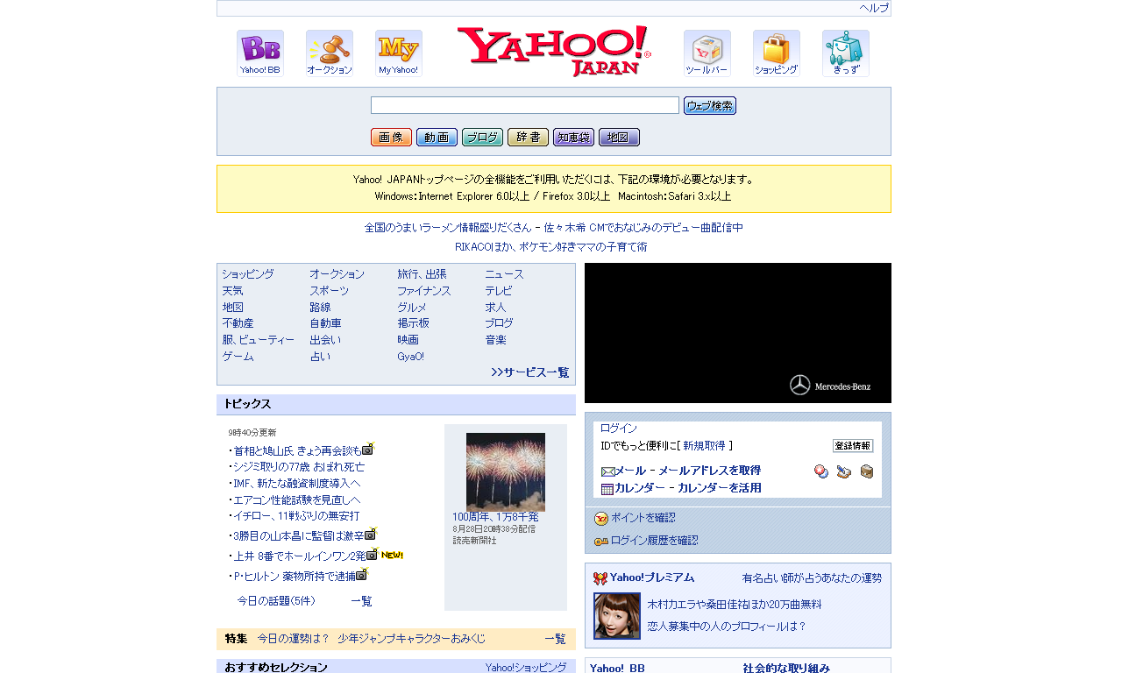
Task: Click the web search text field
Action: pyautogui.click(x=525, y=105)
